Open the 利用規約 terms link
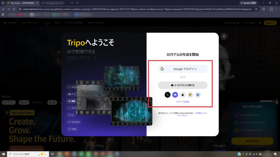Image resolution: width=280 pixels, height=157 pixels. tap(199, 113)
